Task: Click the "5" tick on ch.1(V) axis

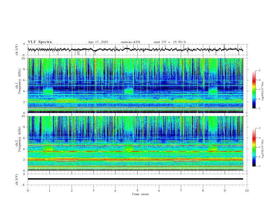Action: coord(25,44)
